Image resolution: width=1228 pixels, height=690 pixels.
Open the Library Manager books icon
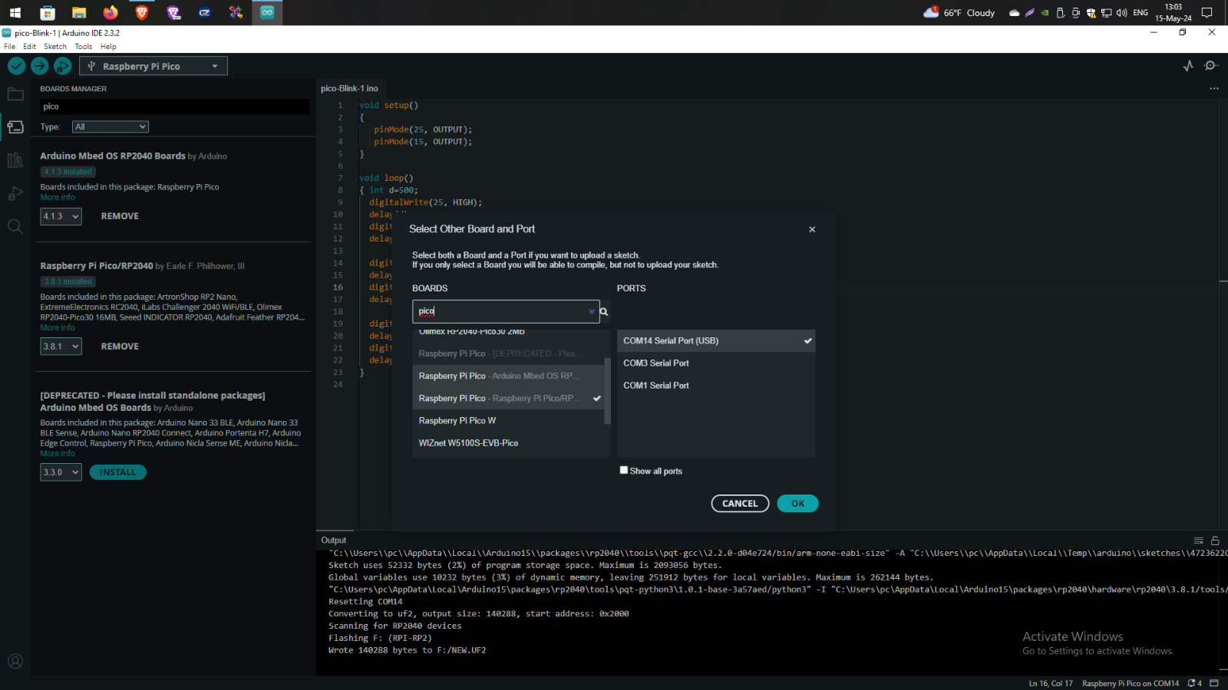coord(15,160)
